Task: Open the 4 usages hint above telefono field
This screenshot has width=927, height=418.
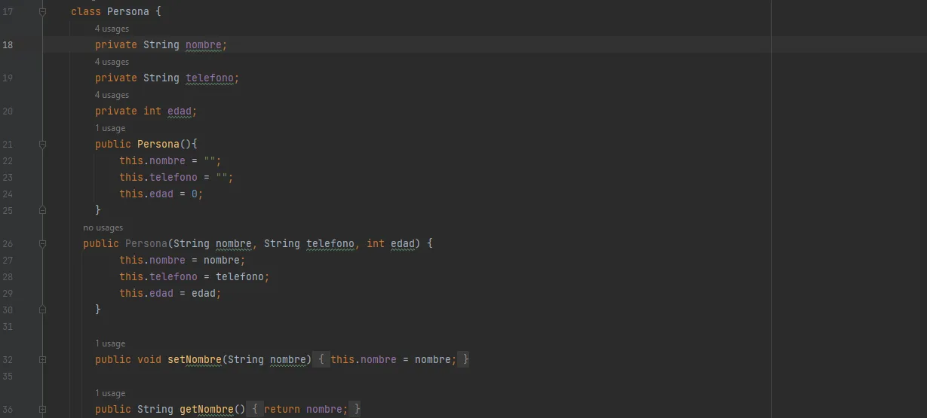Action: click(x=112, y=62)
